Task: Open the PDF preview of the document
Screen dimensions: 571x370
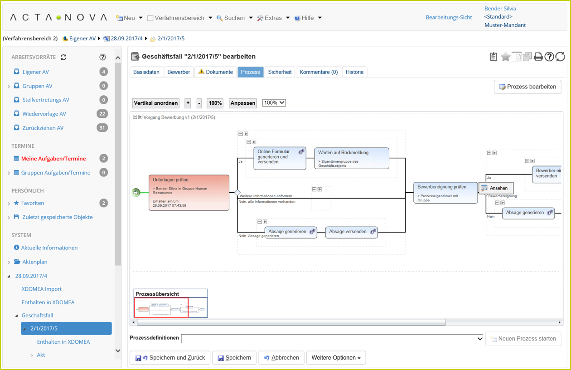Action: (516, 57)
